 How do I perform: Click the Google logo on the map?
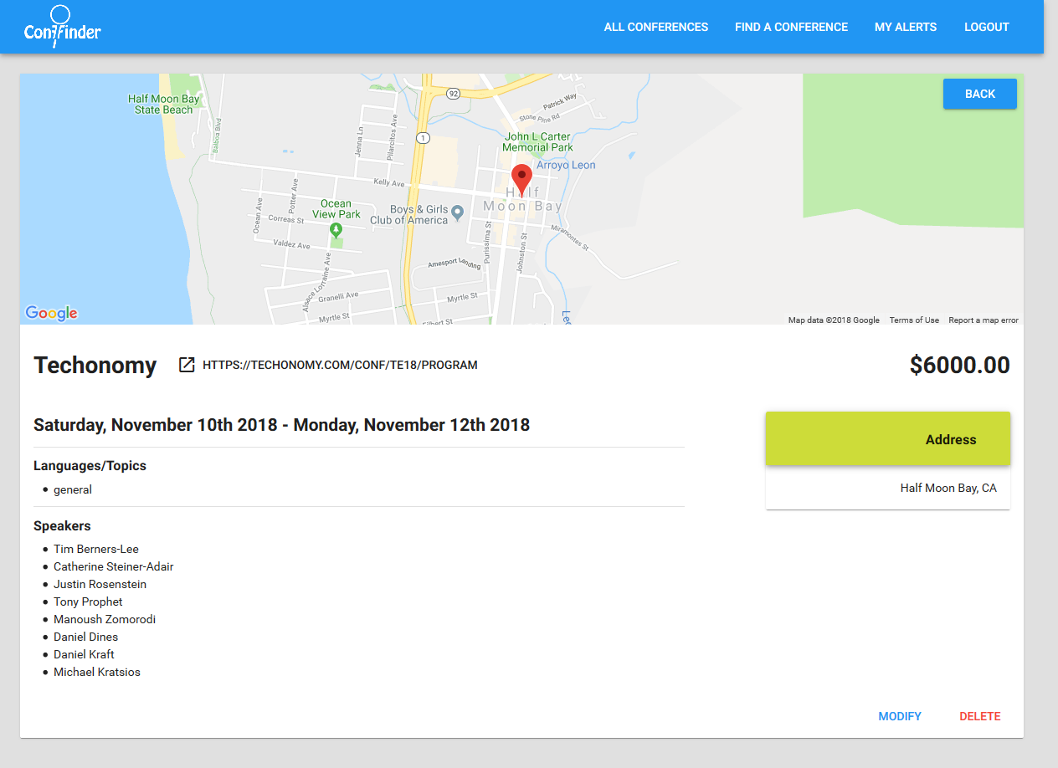pyautogui.click(x=51, y=313)
